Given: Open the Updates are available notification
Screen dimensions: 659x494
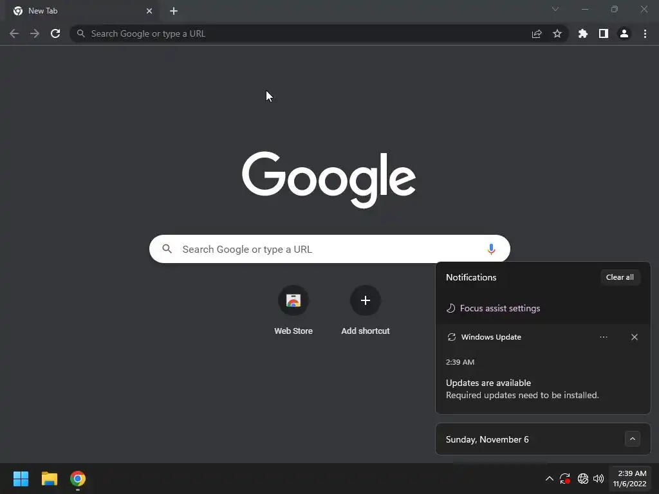Looking at the screenshot, I should [x=543, y=389].
